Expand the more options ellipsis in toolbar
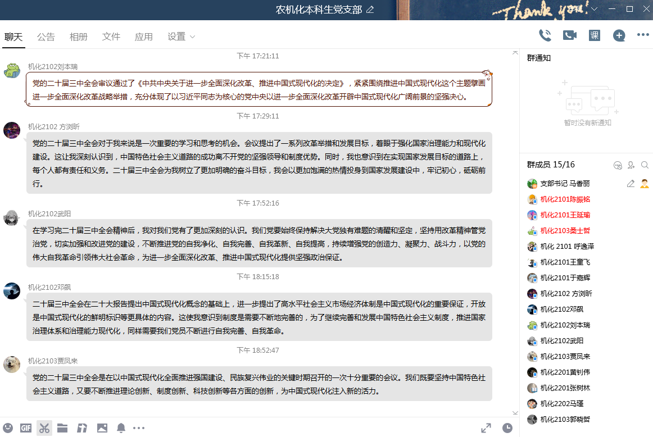This screenshot has width=653, height=437. coord(643,35)
